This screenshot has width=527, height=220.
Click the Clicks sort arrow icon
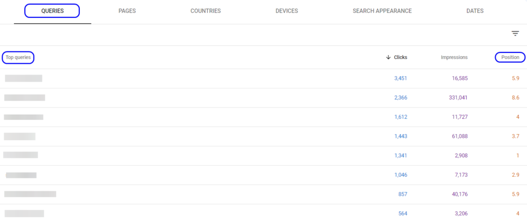pyautogui.click(x=388, y=58)
